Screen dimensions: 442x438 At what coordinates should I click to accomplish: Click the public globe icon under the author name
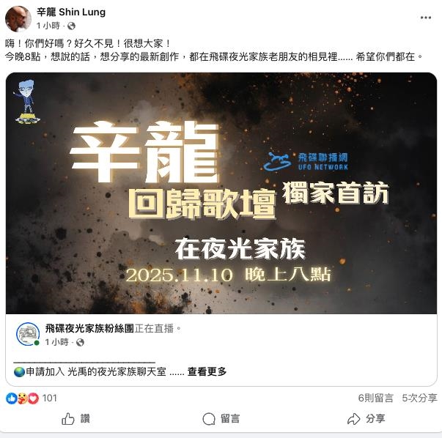click(71, 26)
